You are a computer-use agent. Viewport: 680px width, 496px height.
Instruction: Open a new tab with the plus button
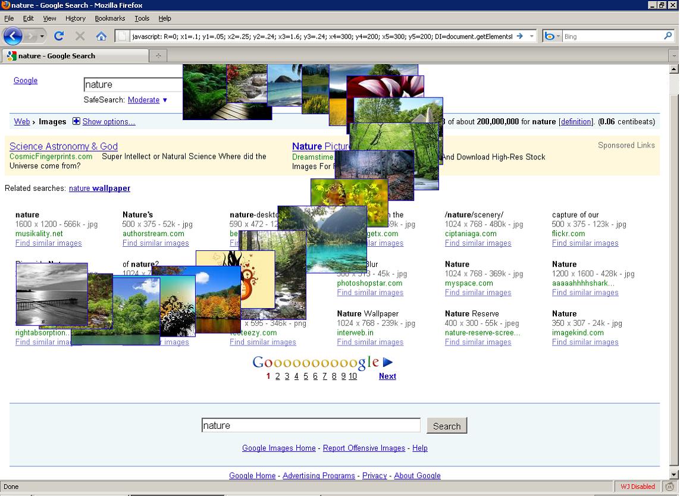[158, 55]
